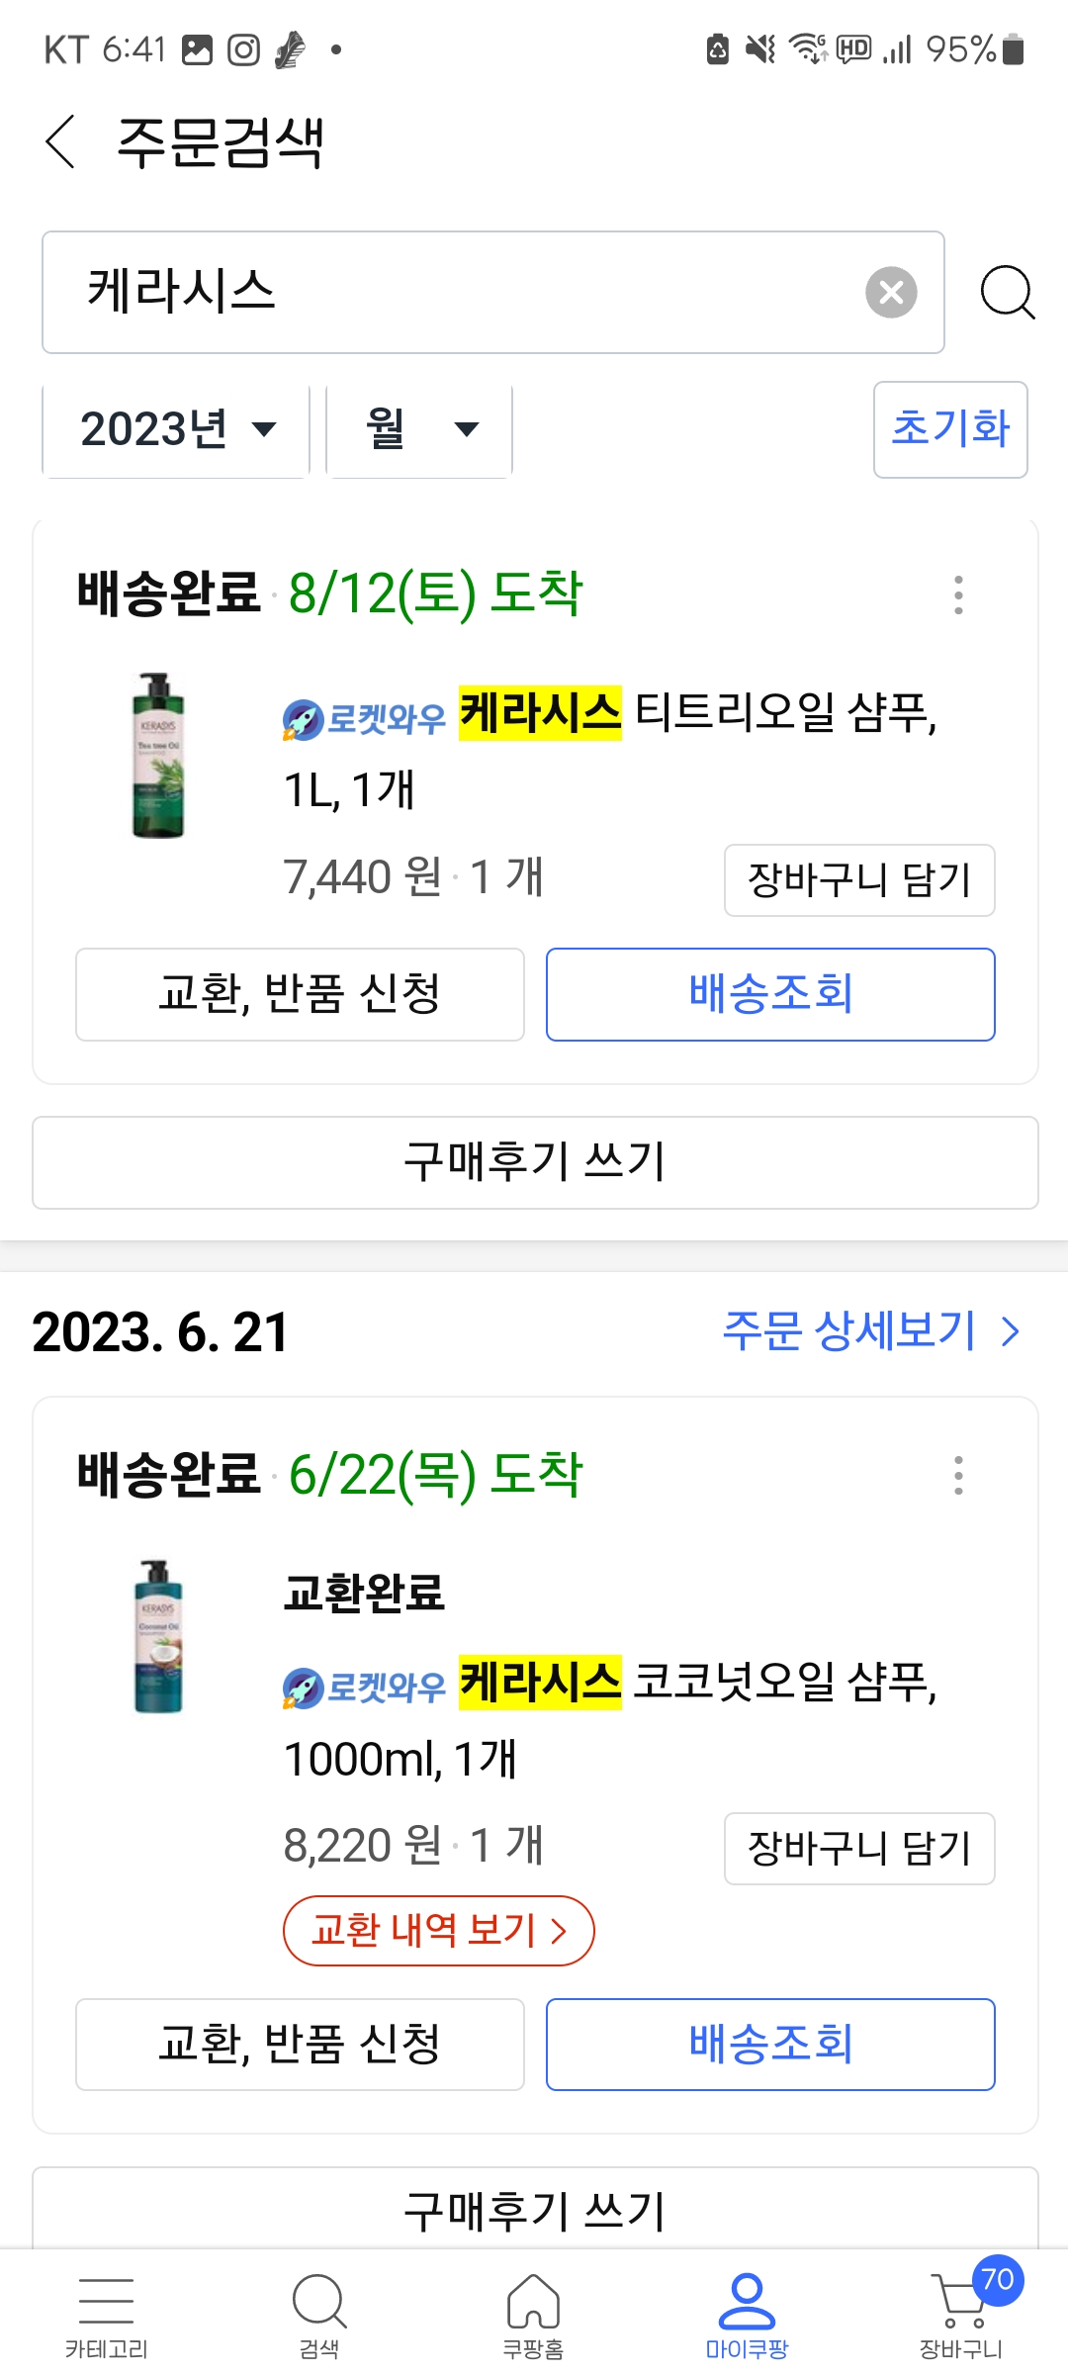This screenshot has height=2374, width=1068.
Task: Add 티트리오일 샴푸 to cart
Action: pos(858,880)
